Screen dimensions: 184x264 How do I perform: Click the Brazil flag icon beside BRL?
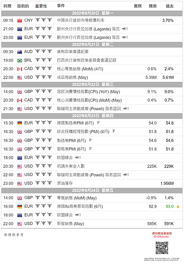20,60
